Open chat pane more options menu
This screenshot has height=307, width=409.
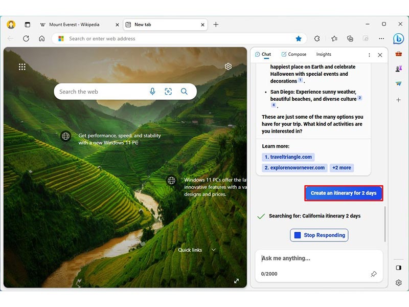pos(369,55)
